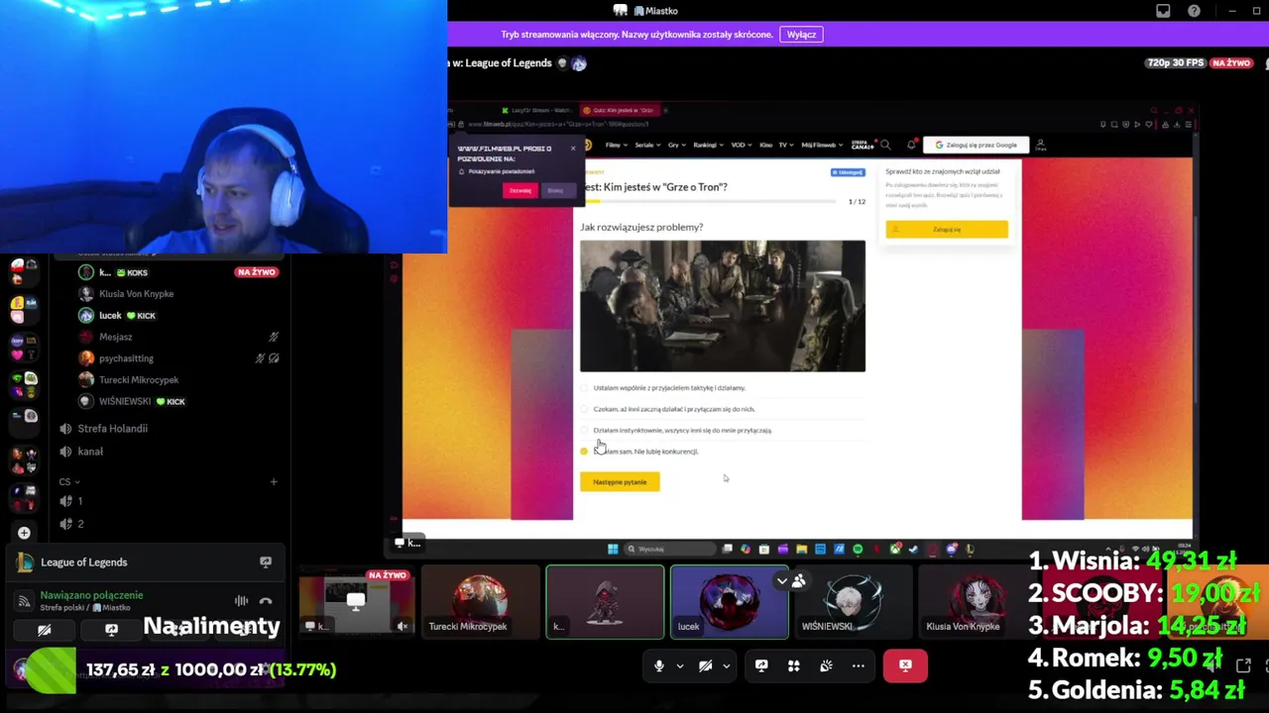Click the Windows Start button in shared screen
The height and width of the screenshot is (713, 1269).
[x=613, y=549]
